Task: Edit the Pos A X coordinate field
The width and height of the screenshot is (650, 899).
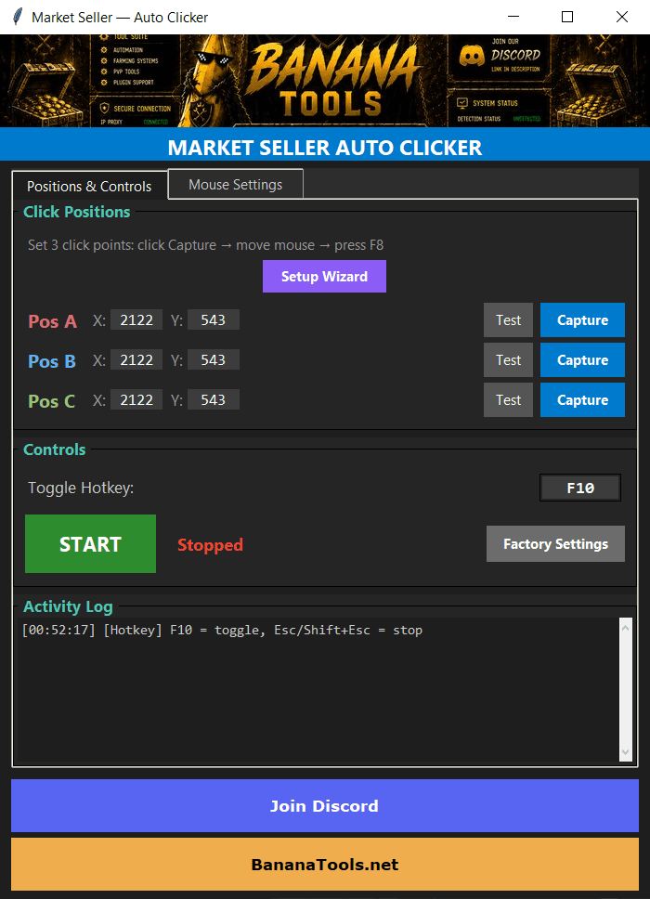Action: tap(136, 319)
